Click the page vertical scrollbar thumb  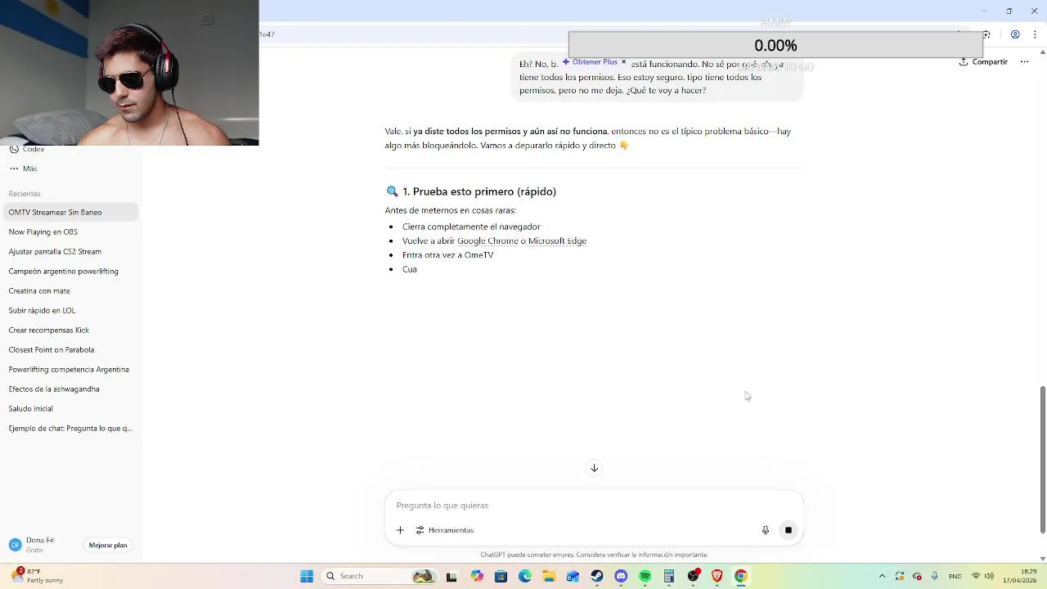click(1042, 459)
